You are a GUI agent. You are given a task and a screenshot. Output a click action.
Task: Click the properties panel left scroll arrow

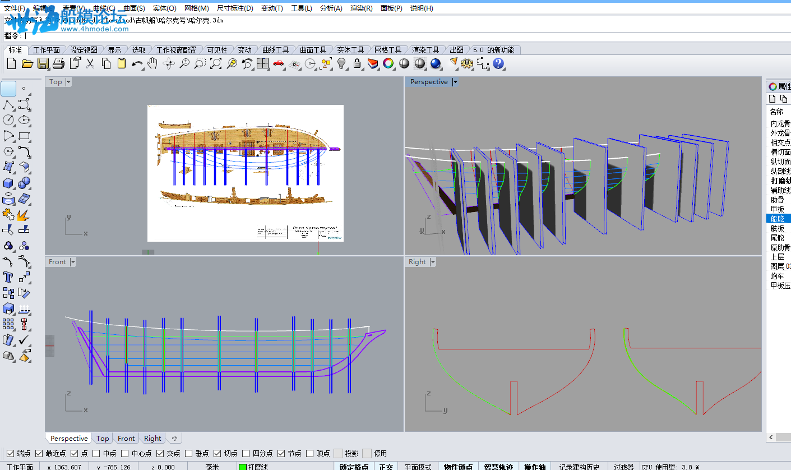(771, 437)
